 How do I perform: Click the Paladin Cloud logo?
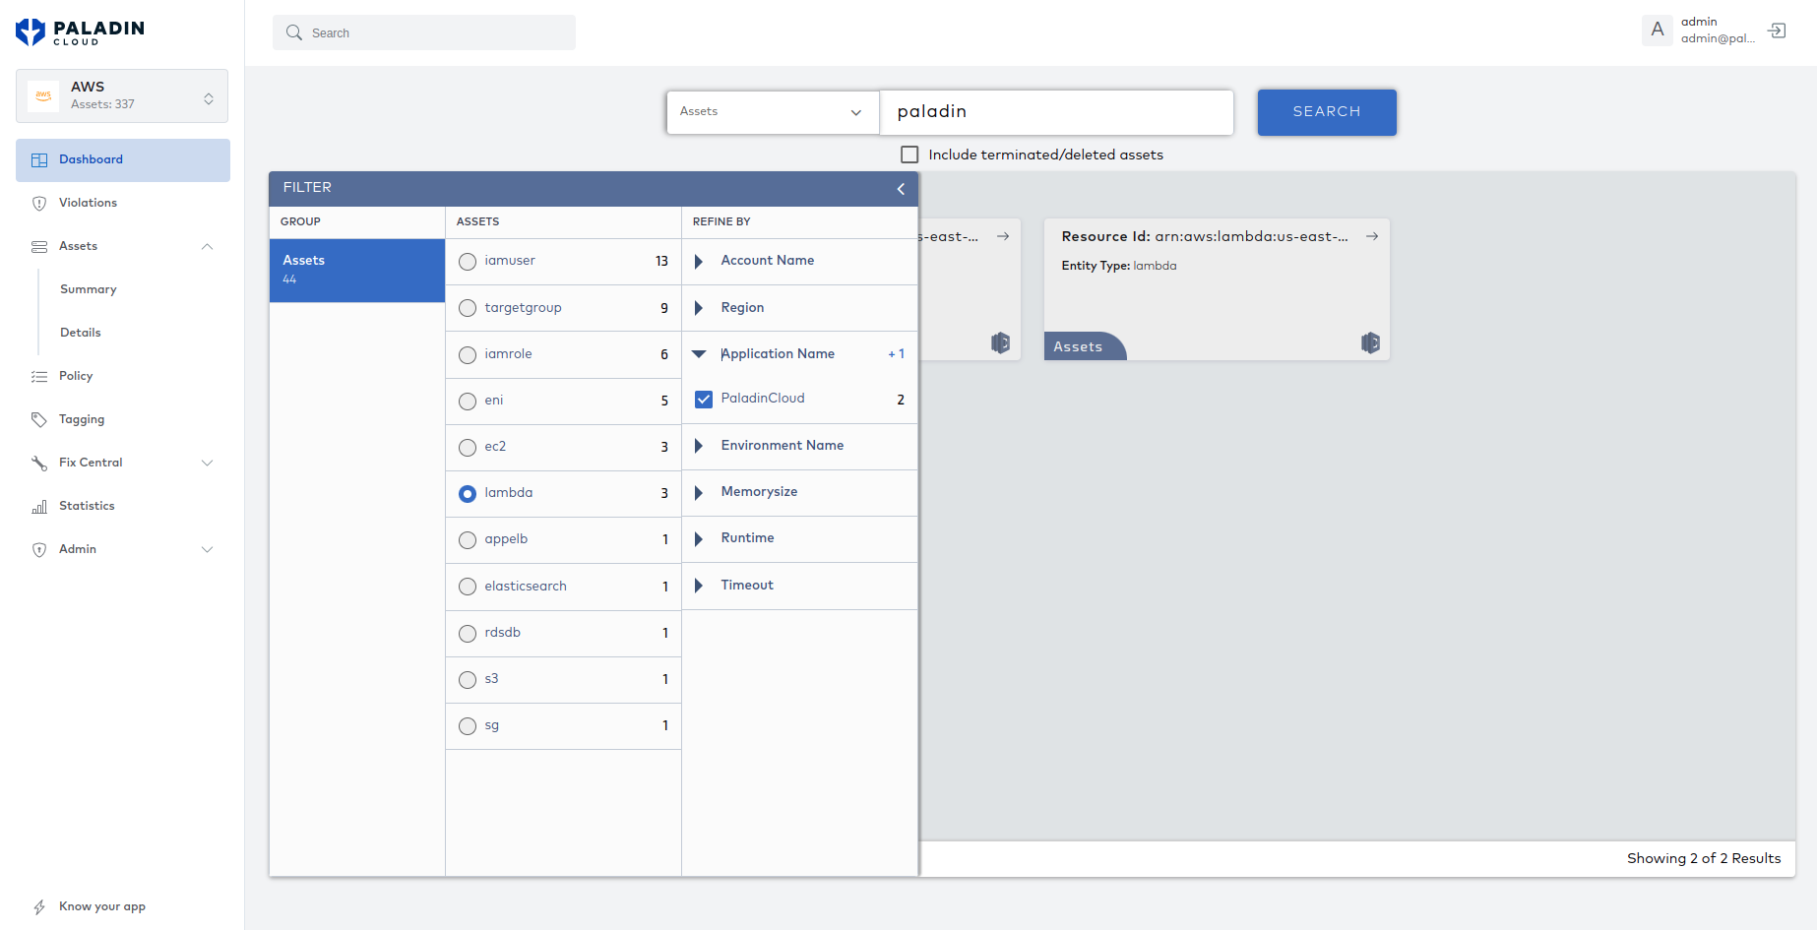coord(80,32)
